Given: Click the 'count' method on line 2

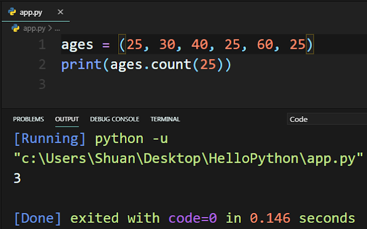Looking at the screenshot, I should [171, 64].
